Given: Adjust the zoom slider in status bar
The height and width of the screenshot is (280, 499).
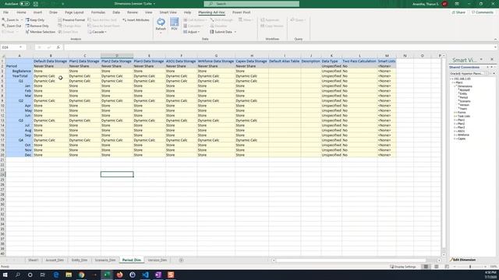Looking at the screenshot, I should [470, 267].
